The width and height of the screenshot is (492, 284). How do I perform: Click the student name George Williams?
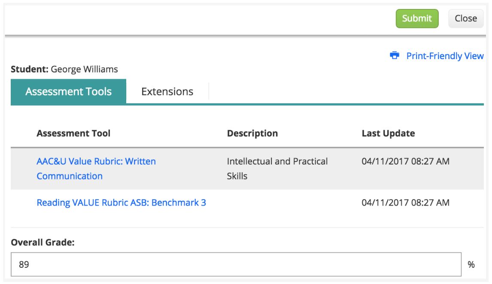tap(84, 69)
